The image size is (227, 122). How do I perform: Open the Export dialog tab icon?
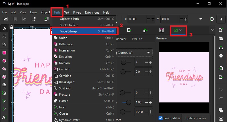[x=129, y=30]
